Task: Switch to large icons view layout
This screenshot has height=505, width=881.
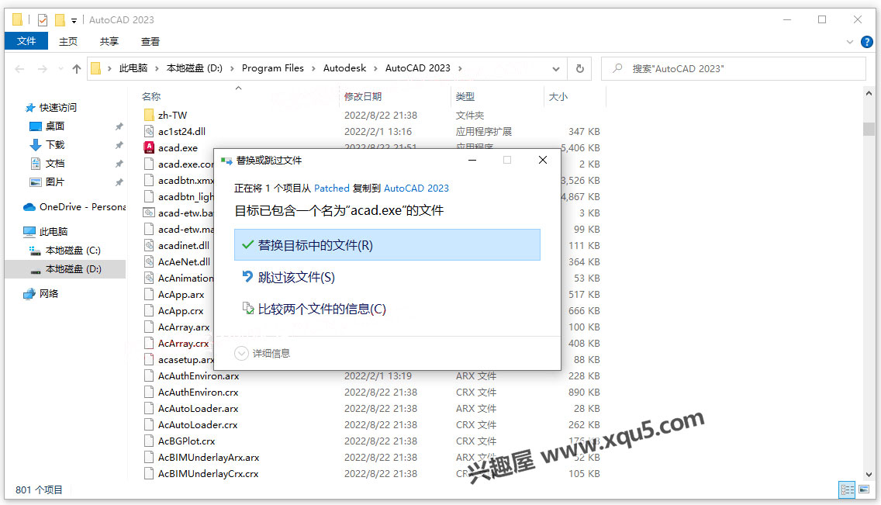Action: coord(864,489)
